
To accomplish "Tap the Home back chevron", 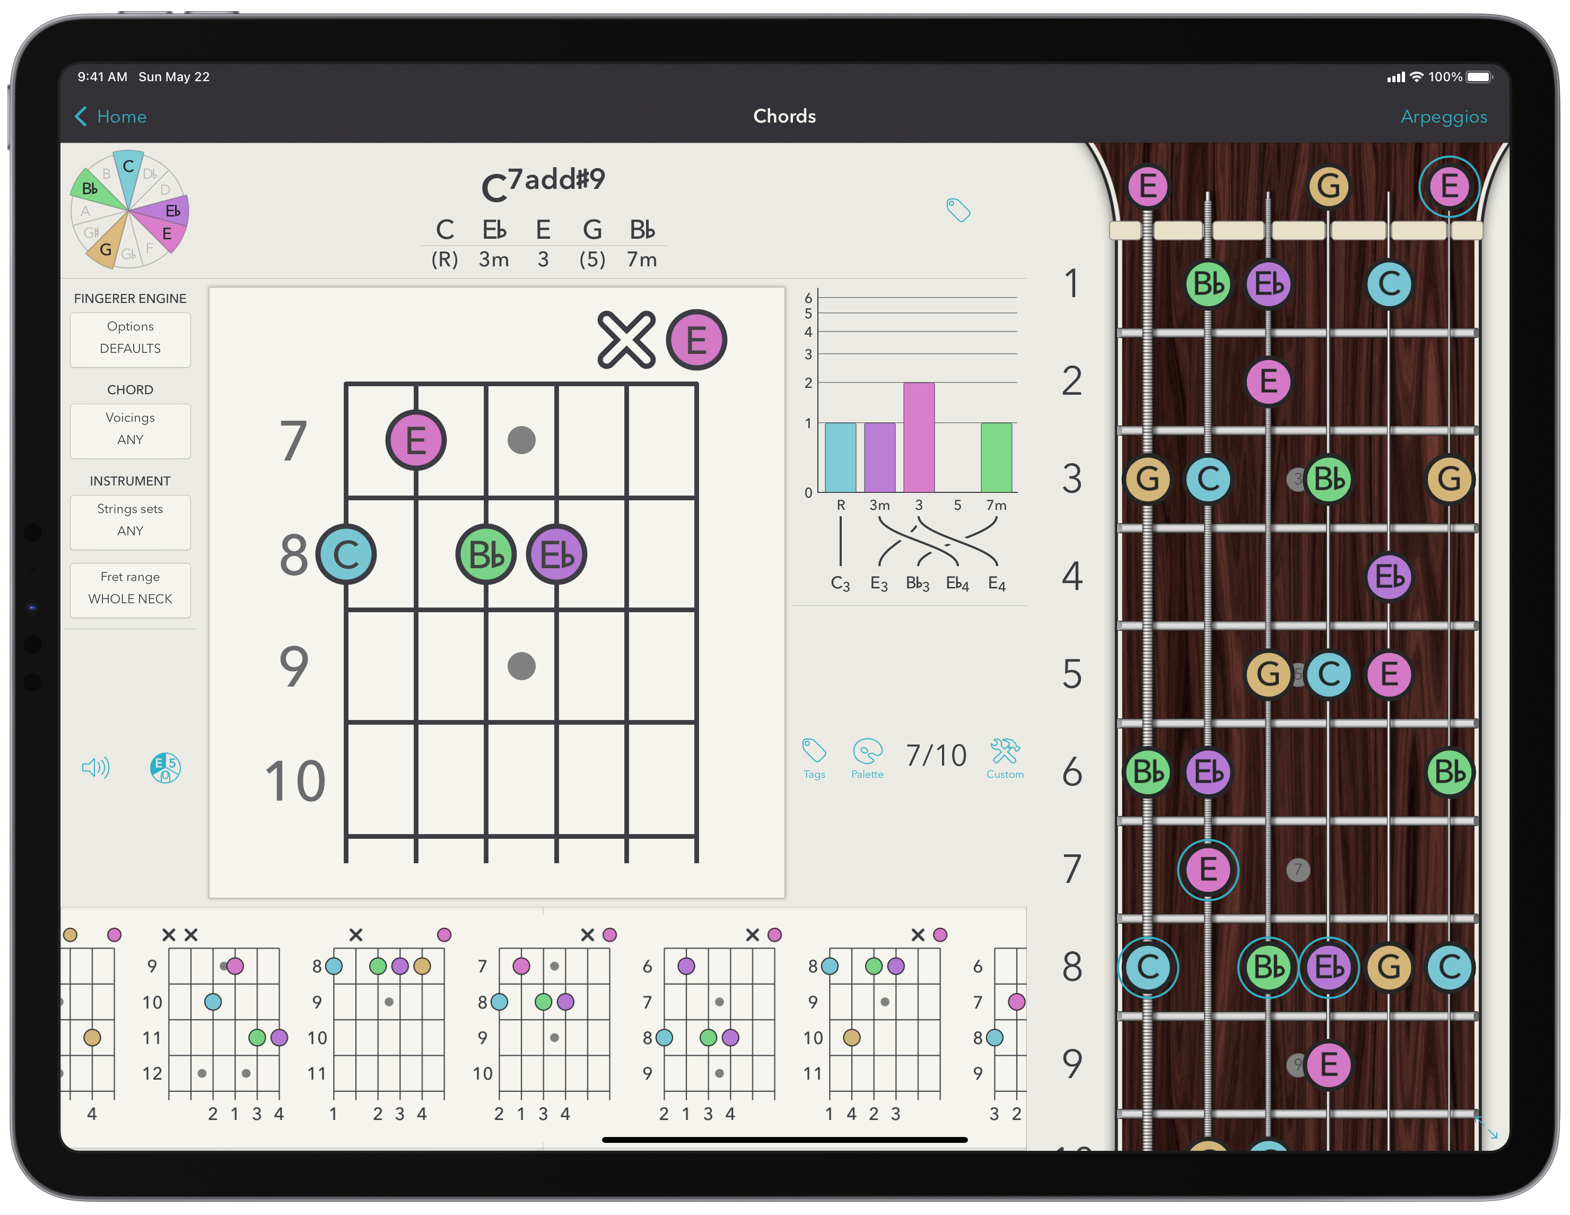I will pos(81,117).
